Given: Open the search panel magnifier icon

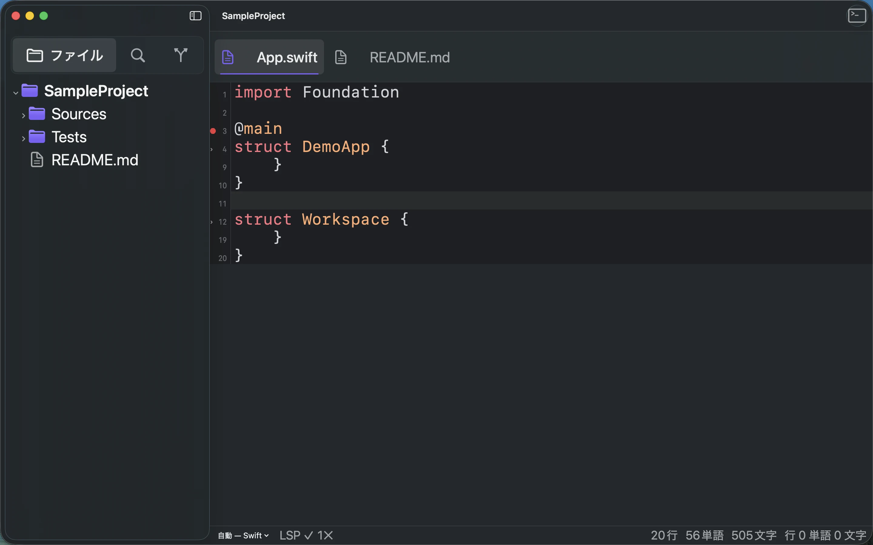Looking at the screenshot, I should (138, 55).
